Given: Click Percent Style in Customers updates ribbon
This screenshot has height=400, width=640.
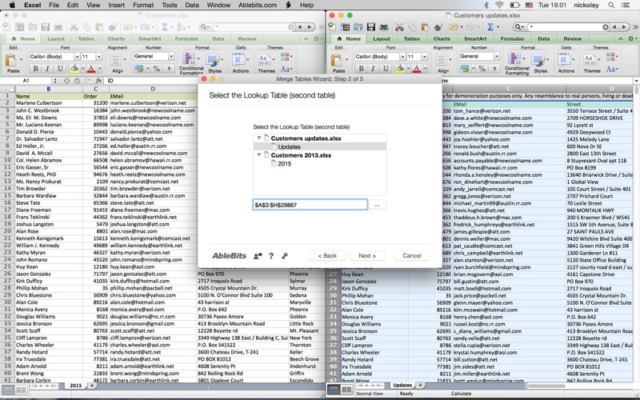Looking at the screenshot, I should (482, 69).
